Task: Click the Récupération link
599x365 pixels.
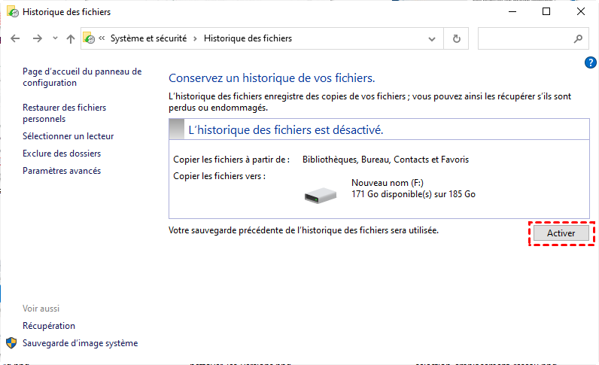Action: point(49,326)
